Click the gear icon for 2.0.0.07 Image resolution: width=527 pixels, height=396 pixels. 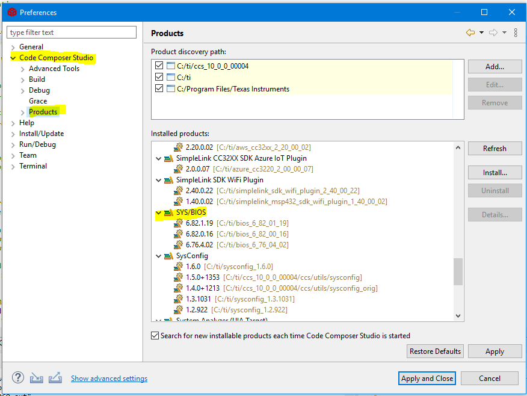tap(179, 169)
